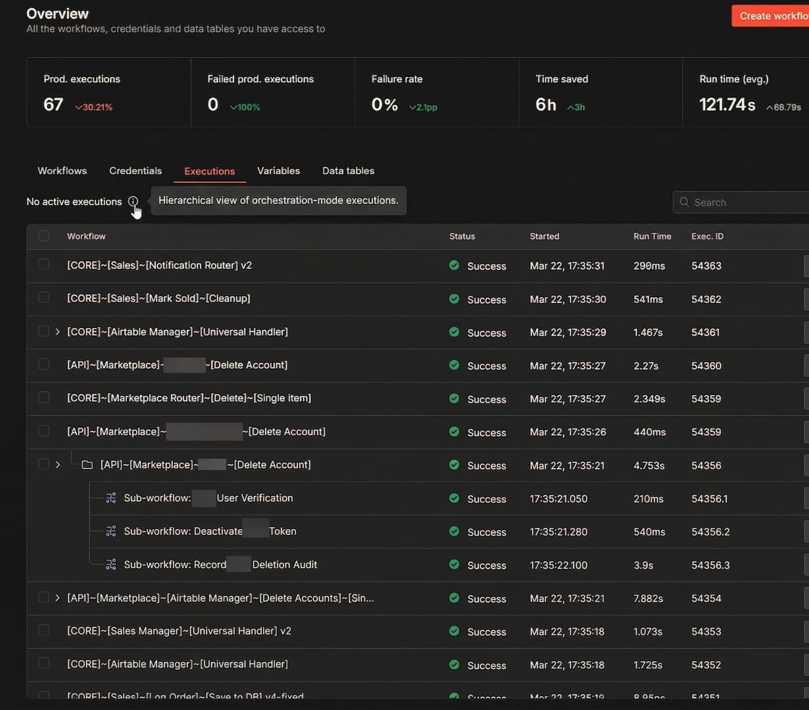The image size is (809, 710).
Task: Collapse the Delete Account execution 54356 tree
Action: 58,465
